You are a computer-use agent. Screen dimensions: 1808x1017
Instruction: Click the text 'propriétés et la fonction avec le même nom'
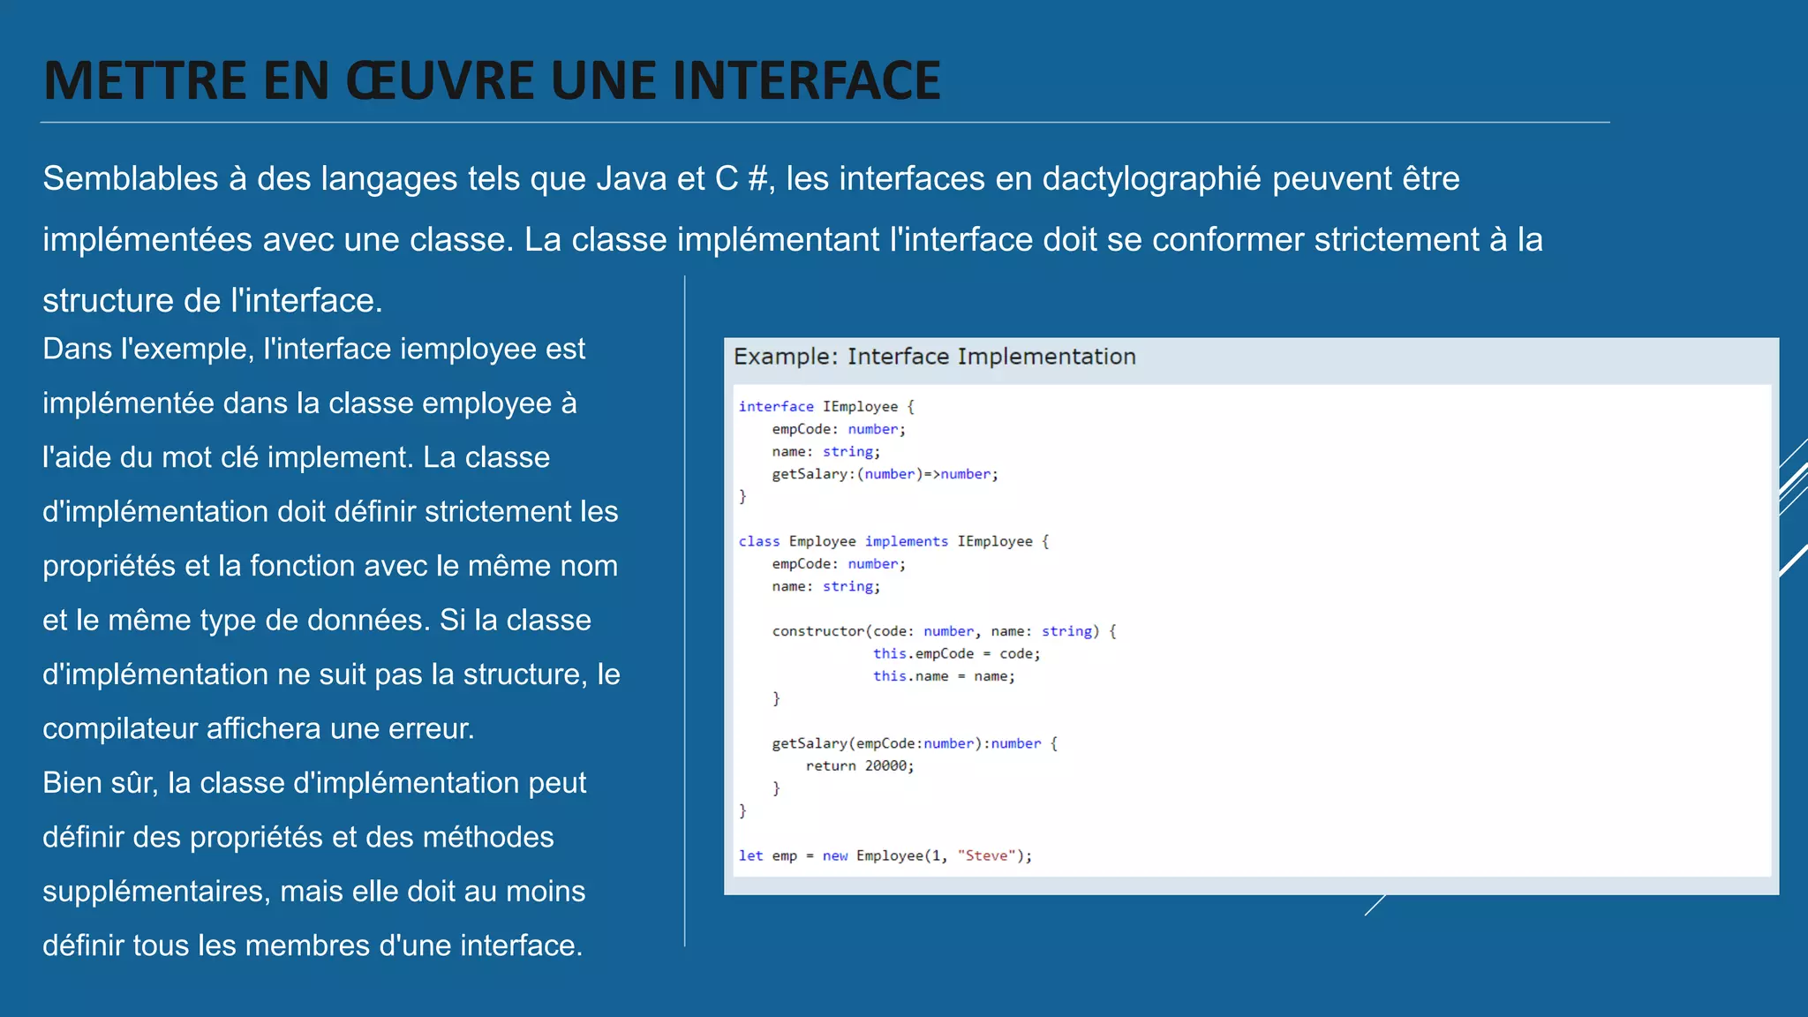[330, 566]
